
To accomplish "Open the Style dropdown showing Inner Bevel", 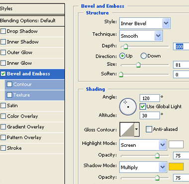I will tap(145, 23).
